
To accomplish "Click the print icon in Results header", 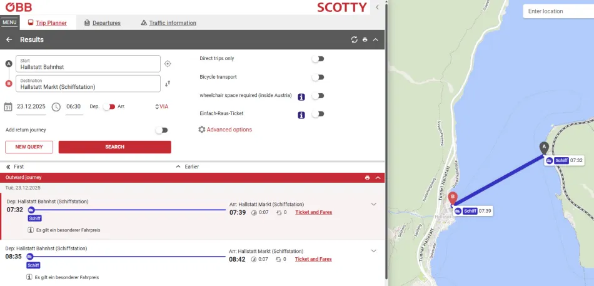I will (x=365, y=39).
